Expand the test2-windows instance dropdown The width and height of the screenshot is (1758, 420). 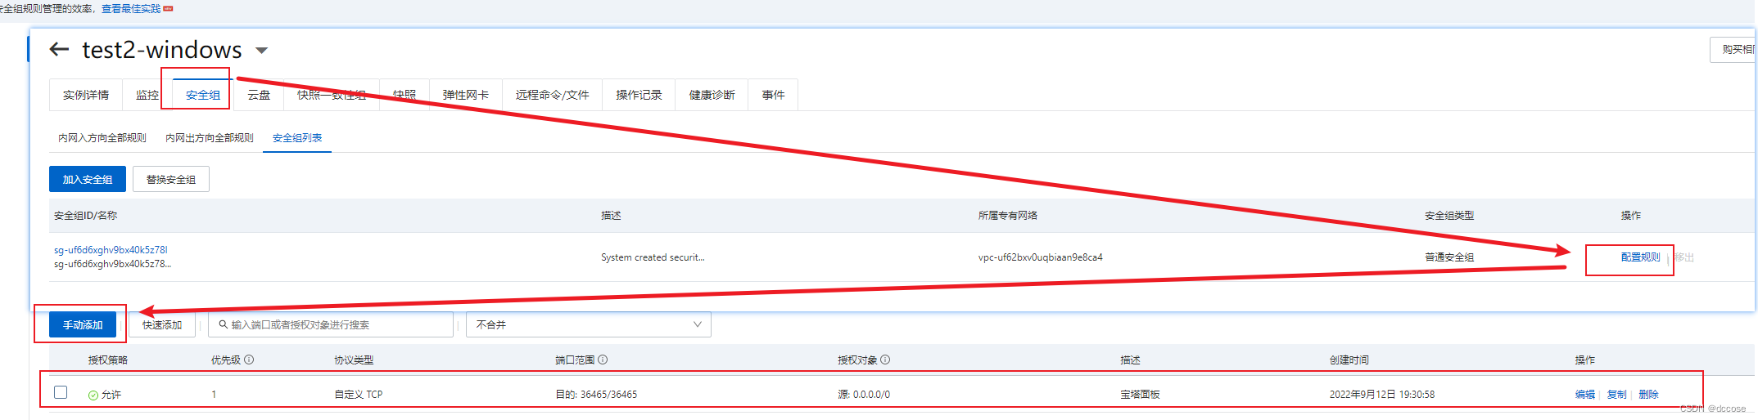(x=262, y=51)
